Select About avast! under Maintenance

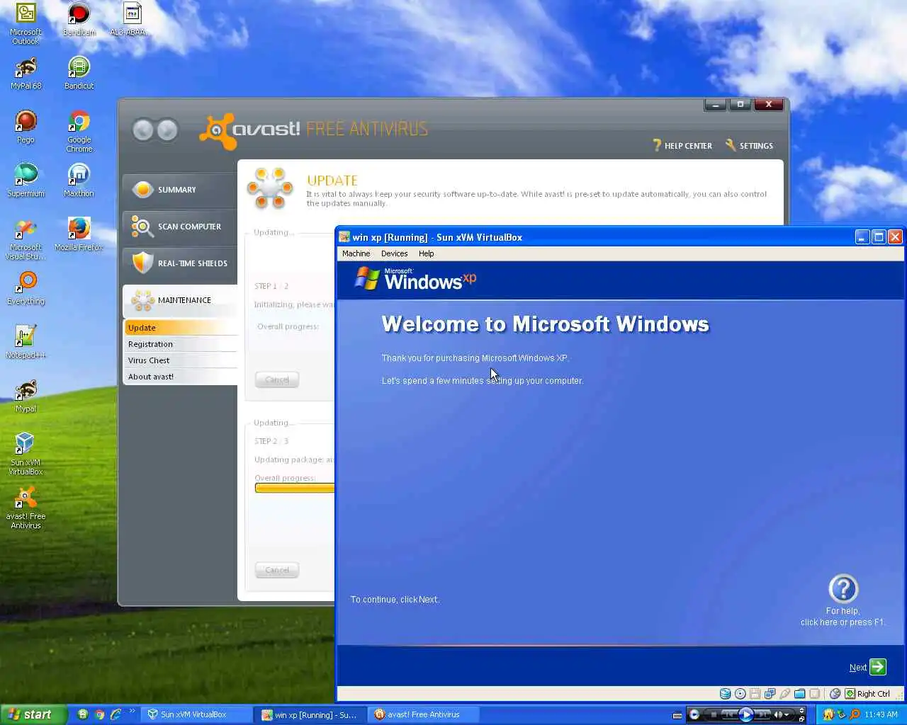tap(181, 377)
